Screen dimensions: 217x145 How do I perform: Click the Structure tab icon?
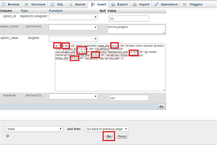26,4
